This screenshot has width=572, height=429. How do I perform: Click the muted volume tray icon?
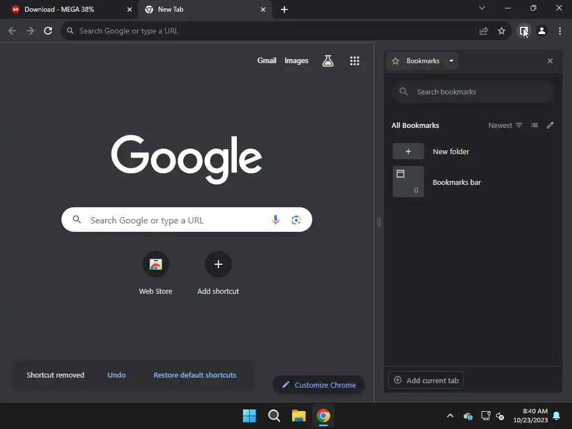coord(500,416)
